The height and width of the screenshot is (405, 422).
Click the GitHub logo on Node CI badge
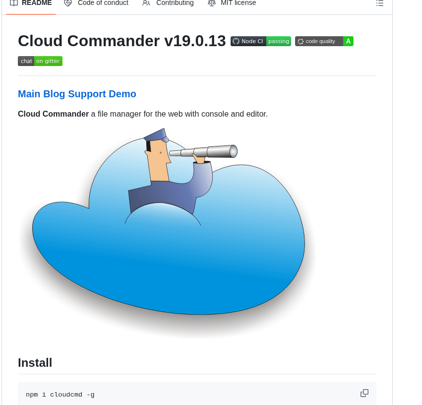click(x=236, y=41)
